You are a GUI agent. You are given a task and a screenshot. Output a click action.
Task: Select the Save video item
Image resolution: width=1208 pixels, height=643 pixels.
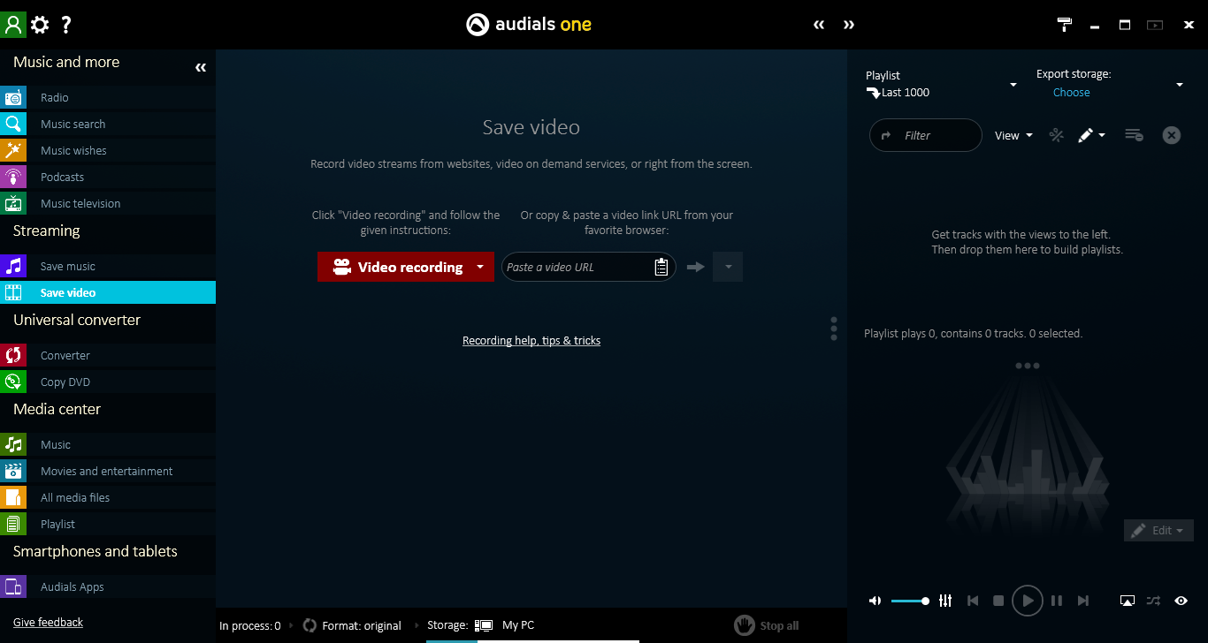108,292
